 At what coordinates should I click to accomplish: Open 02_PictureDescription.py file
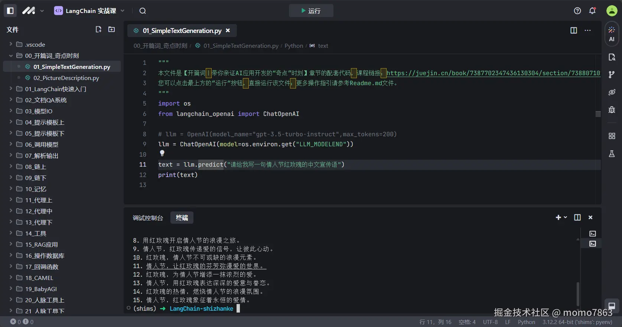pos(66,78)
